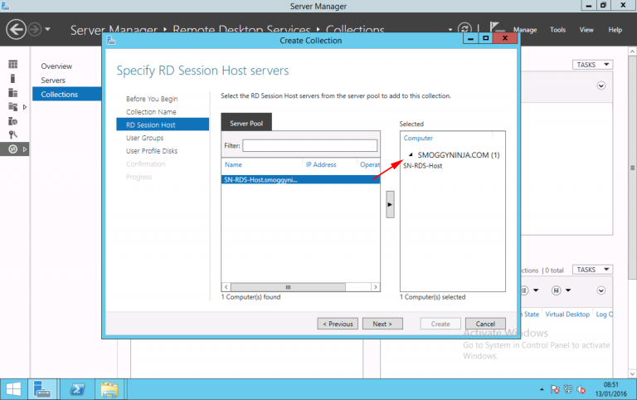The image size is (637, 400).
Task: Open the upper TASKS dropdown
Action: (x=592, y=65)
